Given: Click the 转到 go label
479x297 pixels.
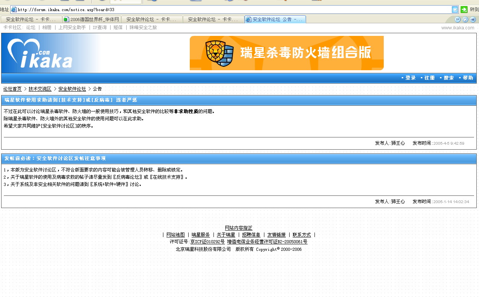Looking at the screenshot, I should [x=474, y=10].
